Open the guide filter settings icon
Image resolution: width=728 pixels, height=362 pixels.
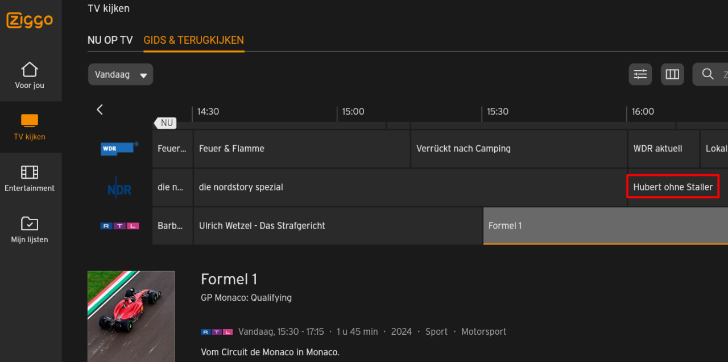[x=640, y=74]
